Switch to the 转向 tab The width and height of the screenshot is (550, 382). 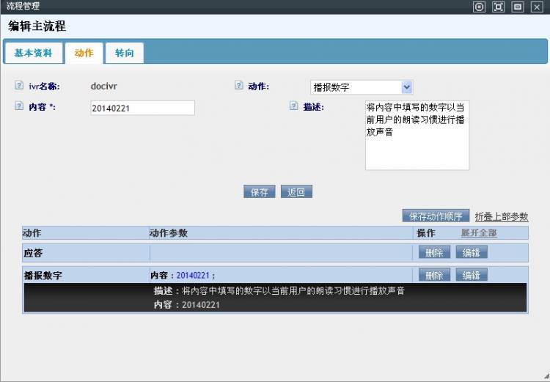(x=125, y=54)
